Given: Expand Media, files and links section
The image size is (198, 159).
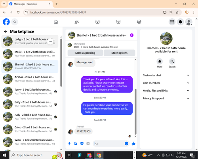Looking at the screenshot, I should (166, 91).
